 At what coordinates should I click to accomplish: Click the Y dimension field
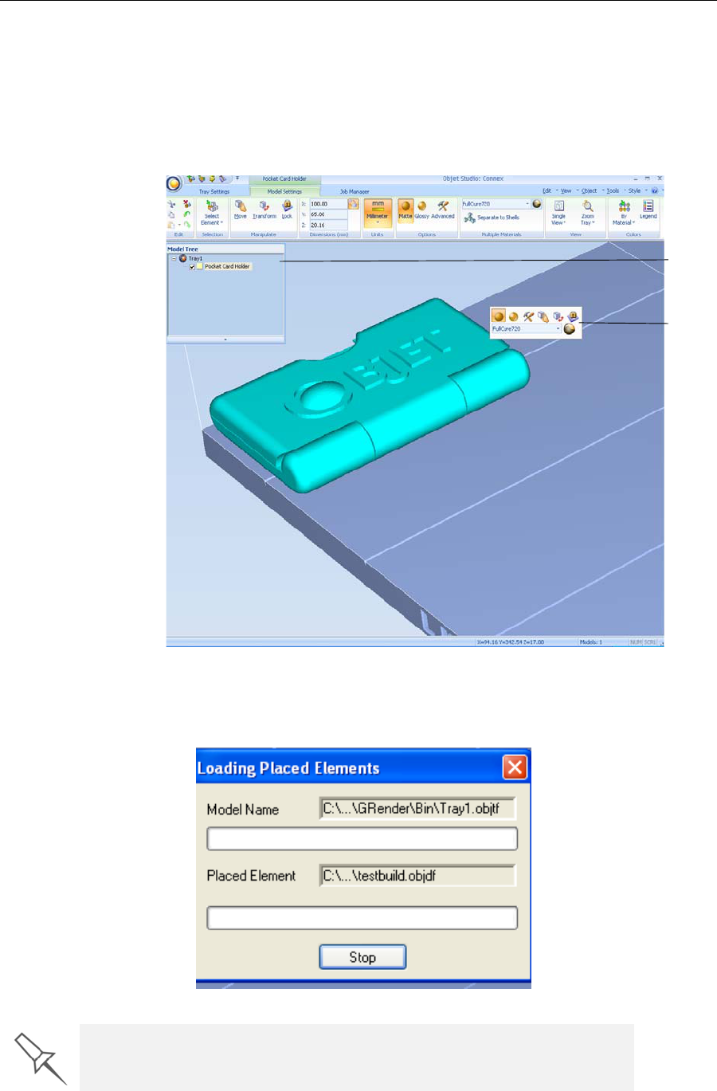tap(327, 214)
